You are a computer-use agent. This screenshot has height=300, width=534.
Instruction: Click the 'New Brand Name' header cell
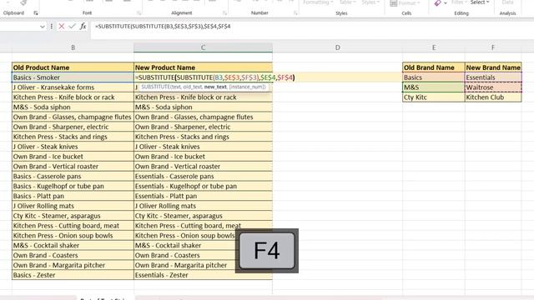point(493,67)
